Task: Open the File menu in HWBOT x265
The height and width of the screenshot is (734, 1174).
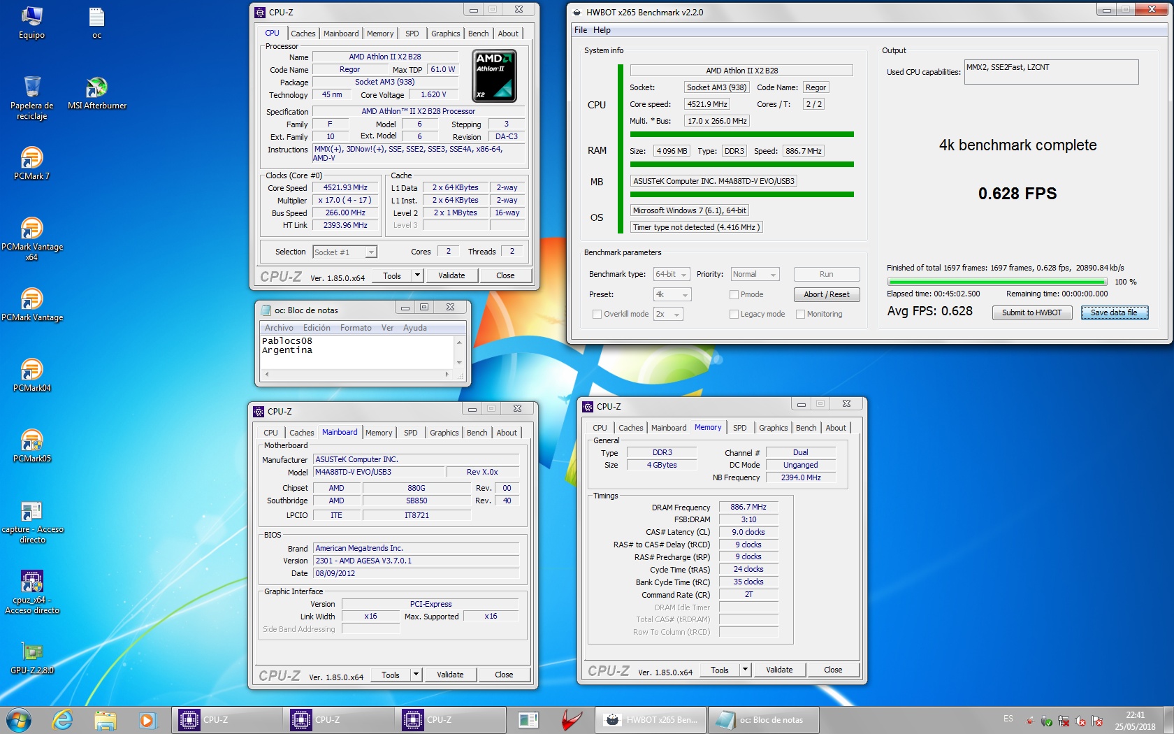Action: point(581,30)
